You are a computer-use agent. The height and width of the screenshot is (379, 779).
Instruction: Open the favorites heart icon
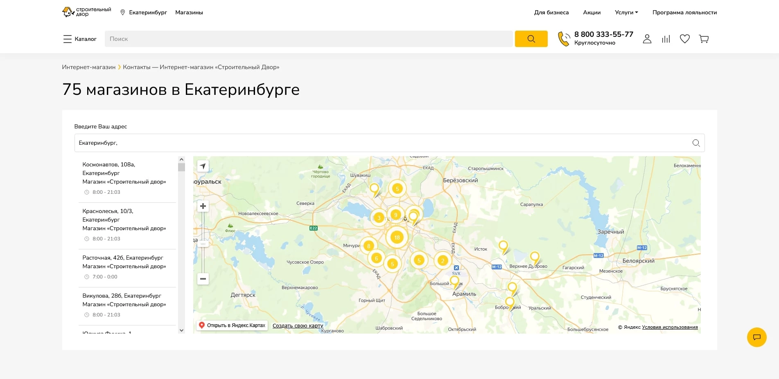click(x=684, y=38)
